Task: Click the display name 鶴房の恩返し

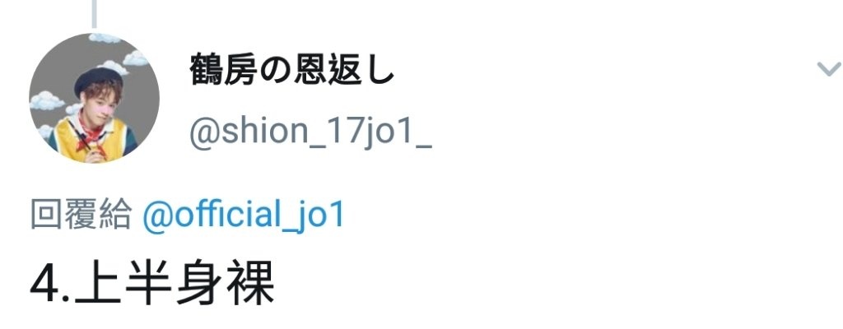Action: [292, 72]
